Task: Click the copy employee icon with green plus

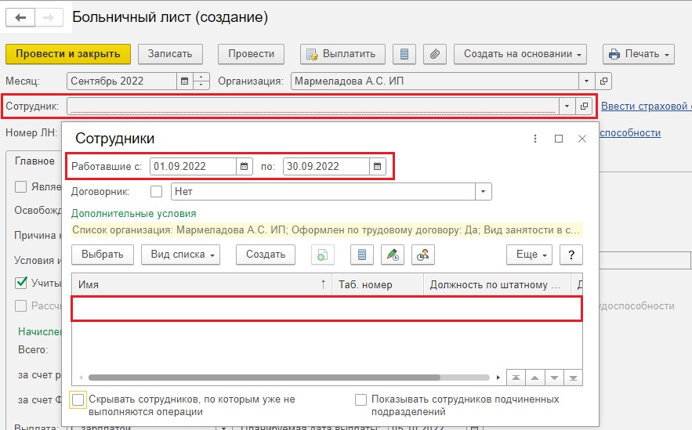Action: point(322,255)
